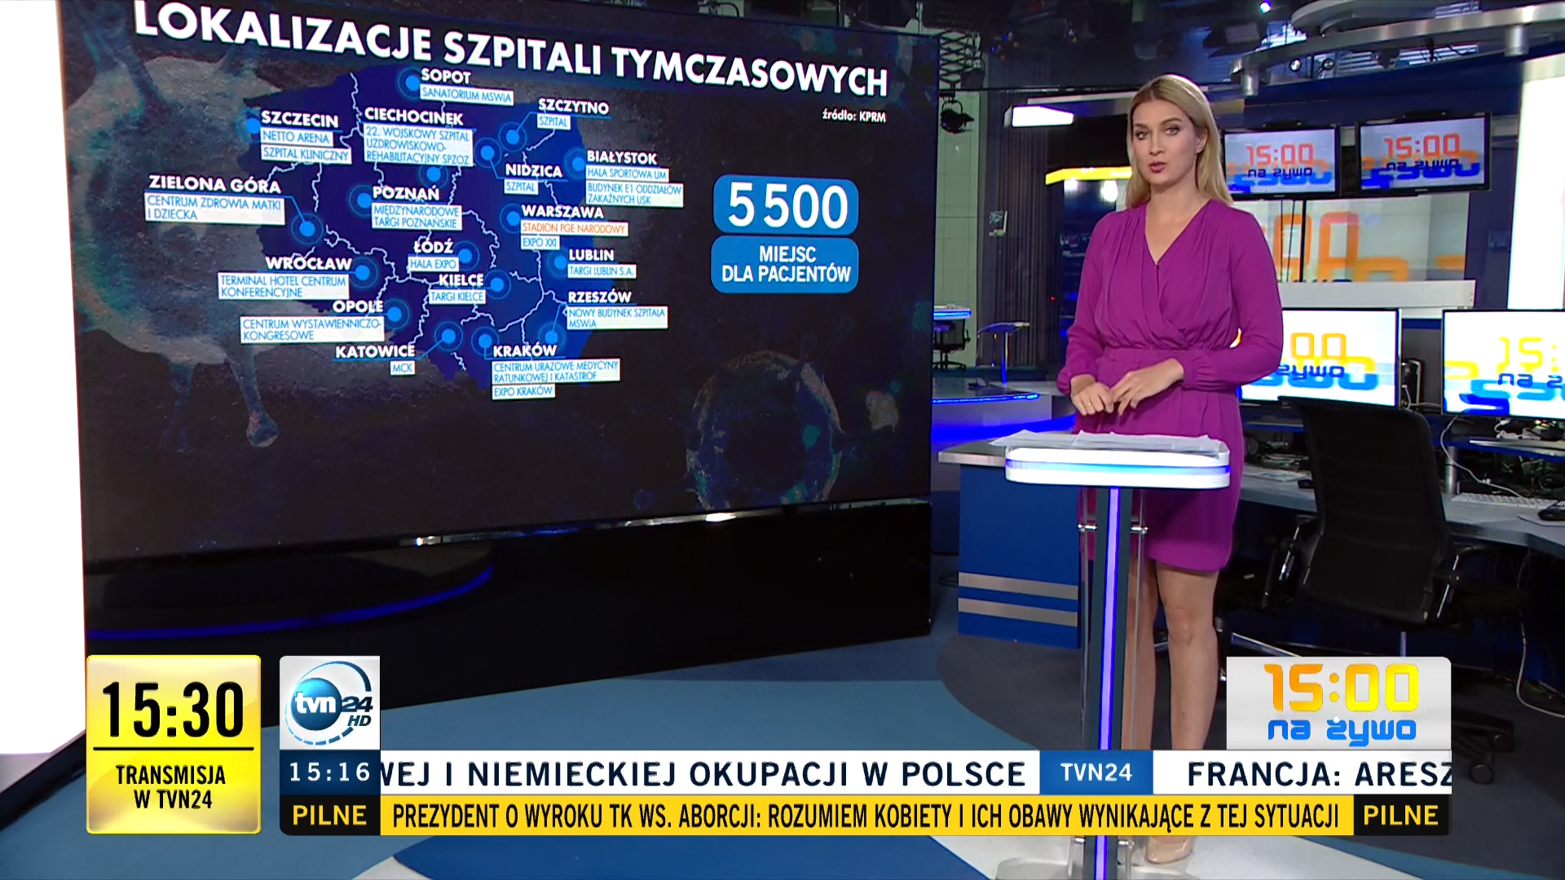The width and height of the screenshot is (1565, 880).
Task: Click the MCK label under Katowice
Action: [x=402, y=368]
